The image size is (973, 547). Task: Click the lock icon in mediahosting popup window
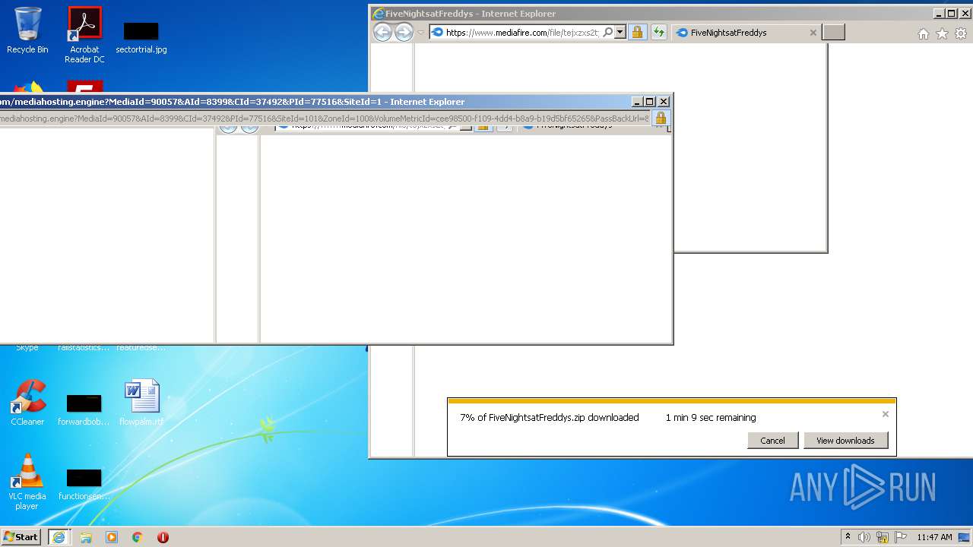click(x=661, y=118)
